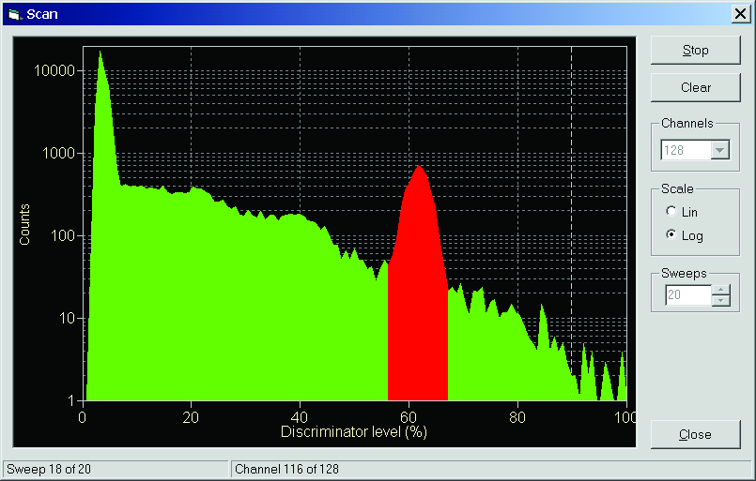The height and width of the screenshot is (481, 756).
Task: Open the Channels dropdown arrow
Action: [x=719, y=150]
